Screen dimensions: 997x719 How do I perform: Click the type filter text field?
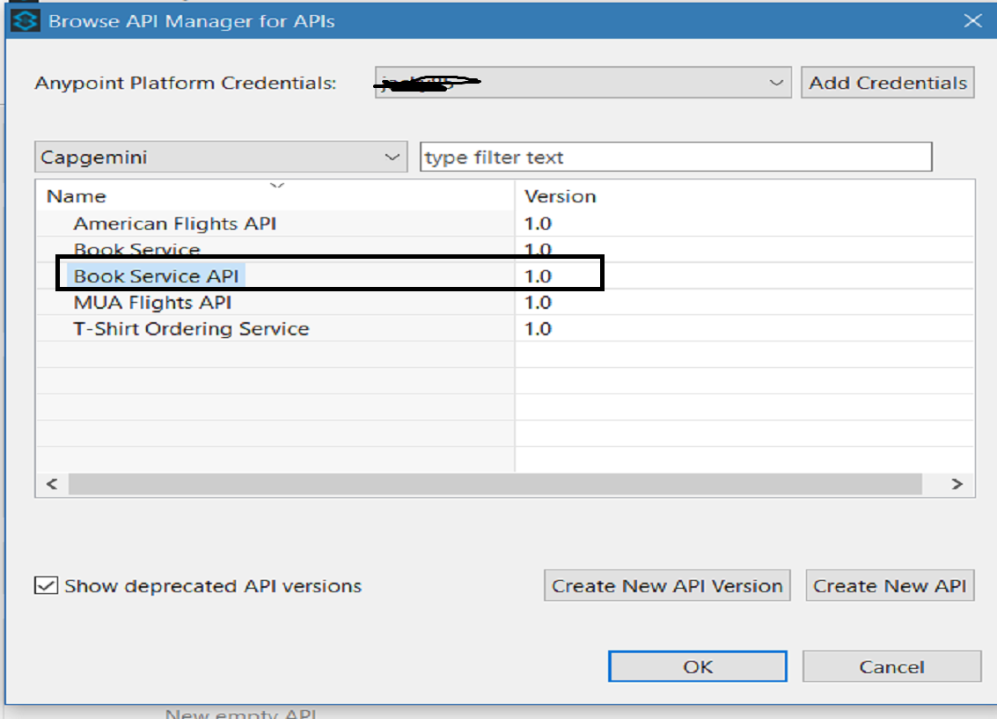coord(675,158)
